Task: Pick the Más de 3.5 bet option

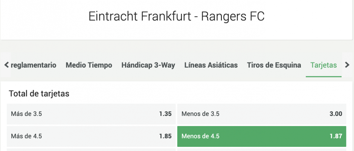Action: [91, 114]
